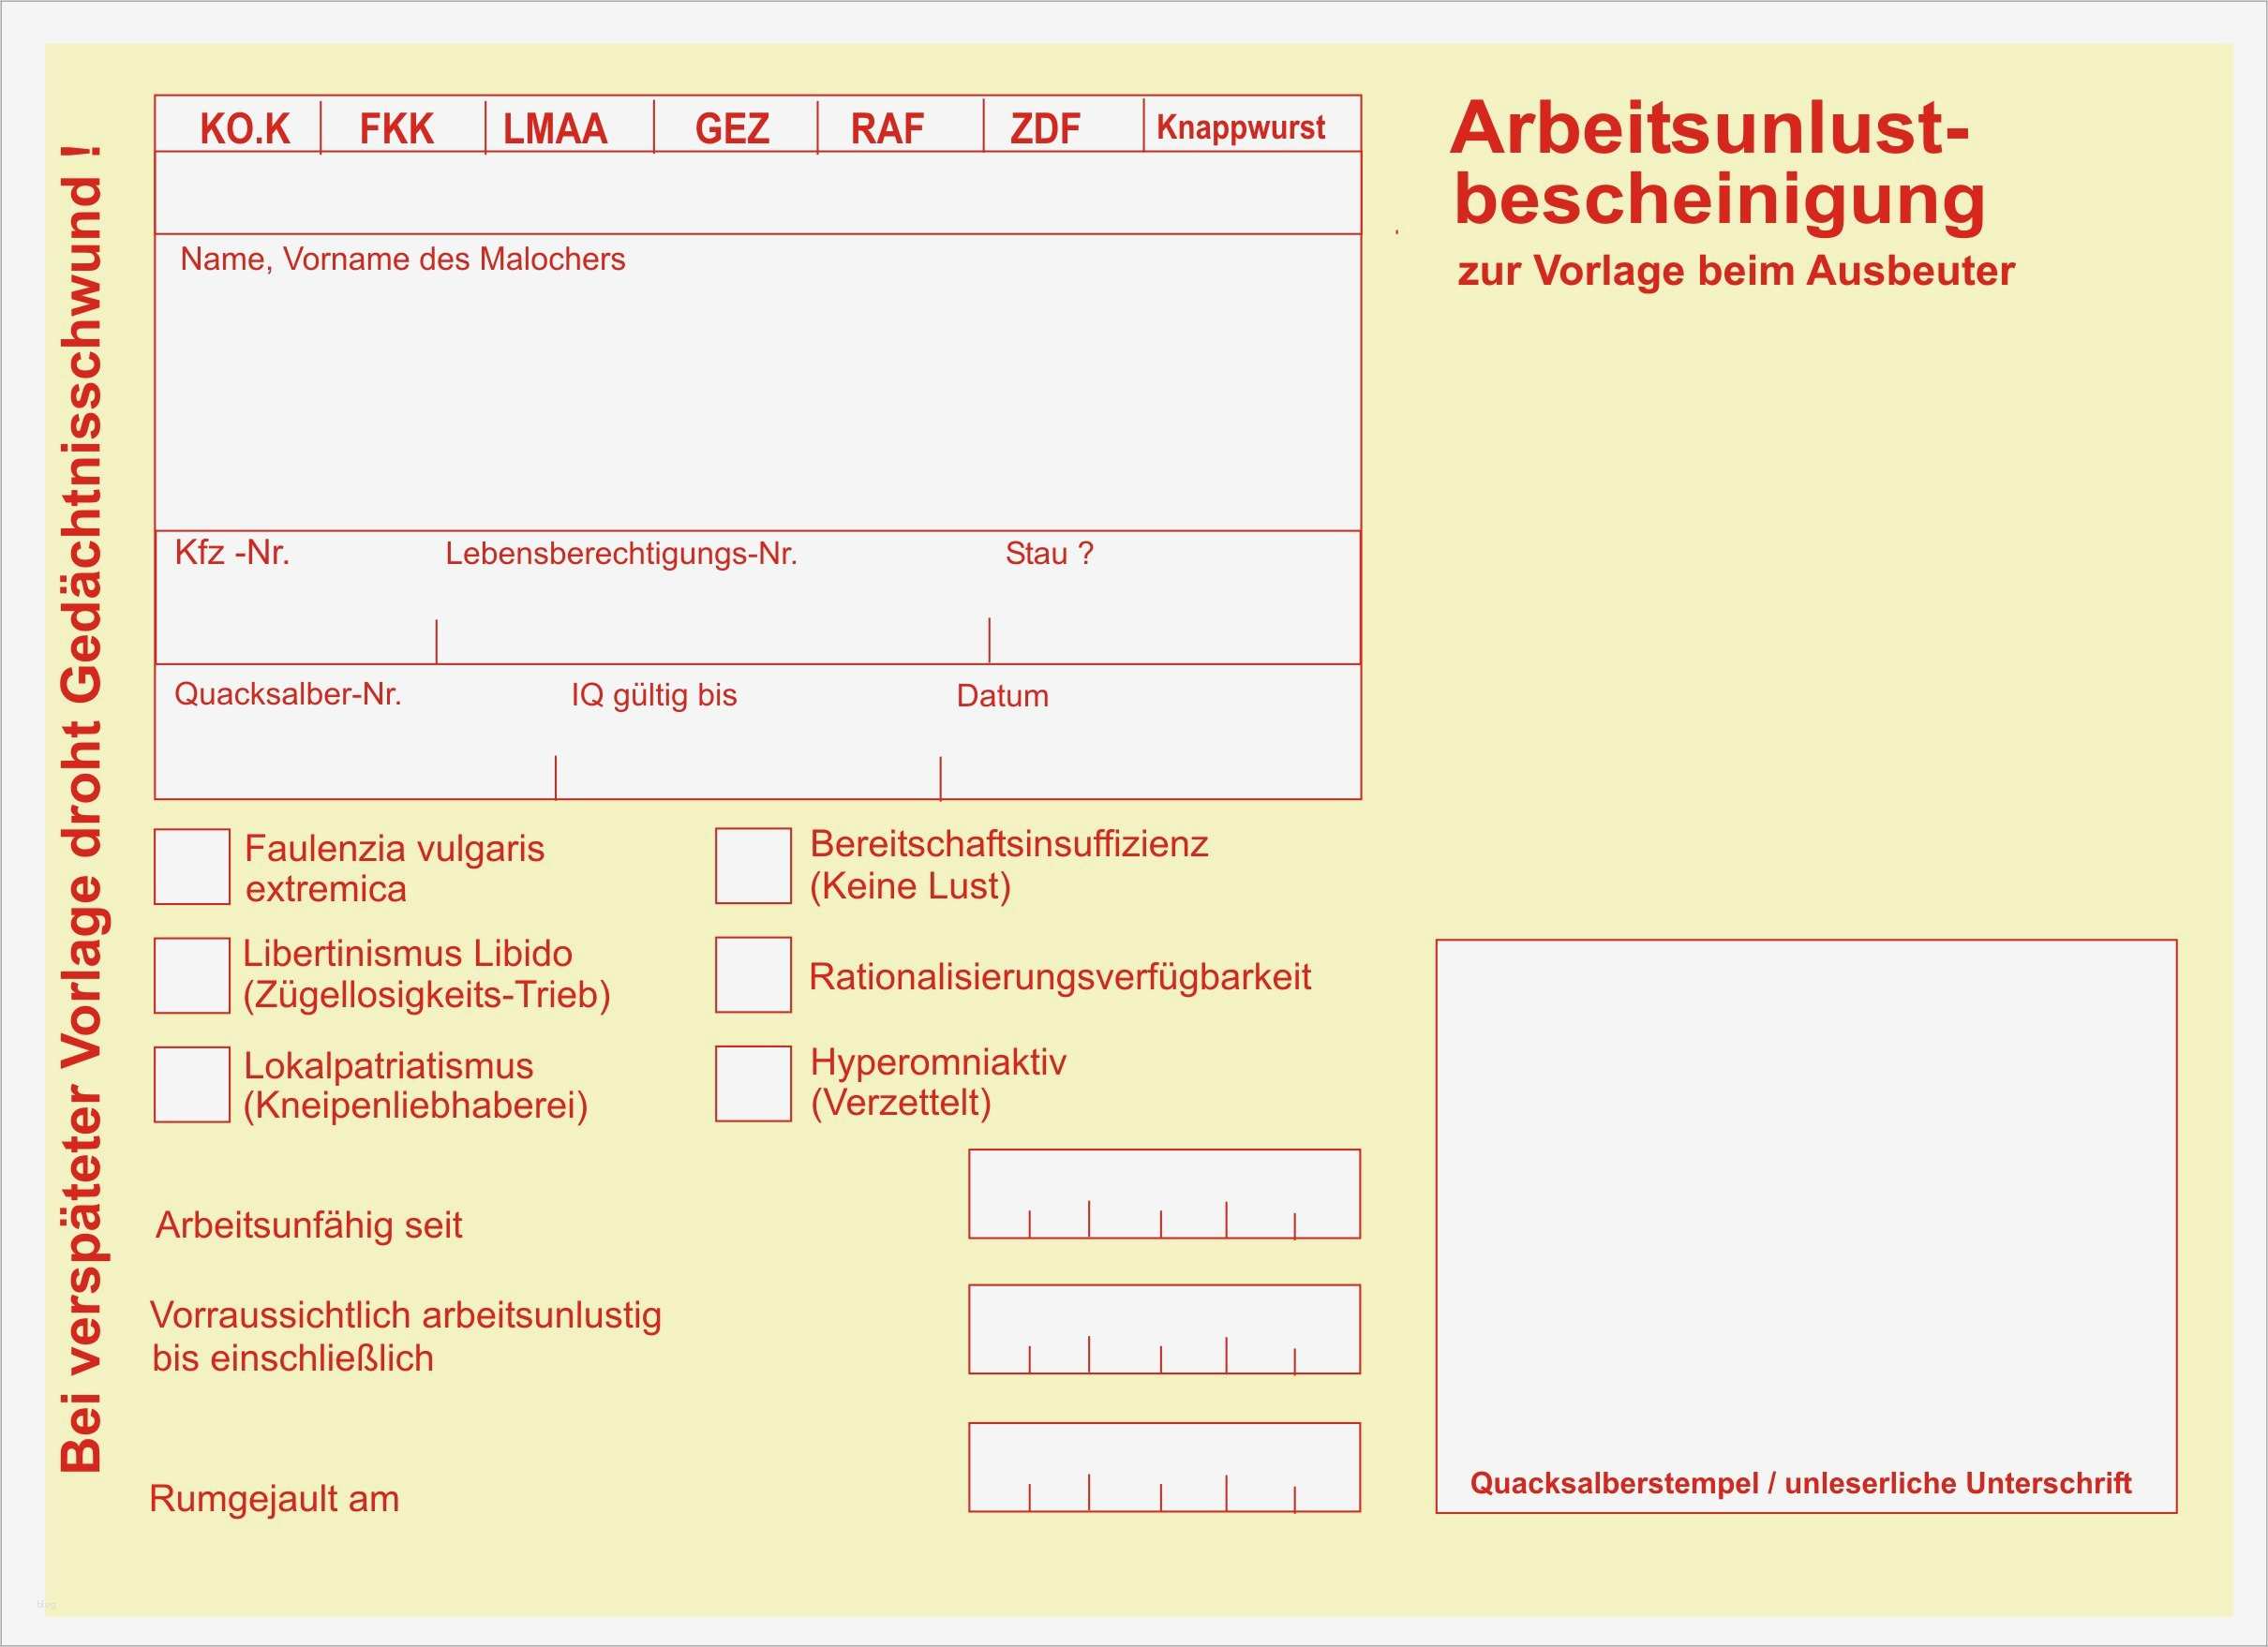Select the ZDF column header
Screen dimensions: 2268x1647
pyautogui.click(x=1037, y=126)
